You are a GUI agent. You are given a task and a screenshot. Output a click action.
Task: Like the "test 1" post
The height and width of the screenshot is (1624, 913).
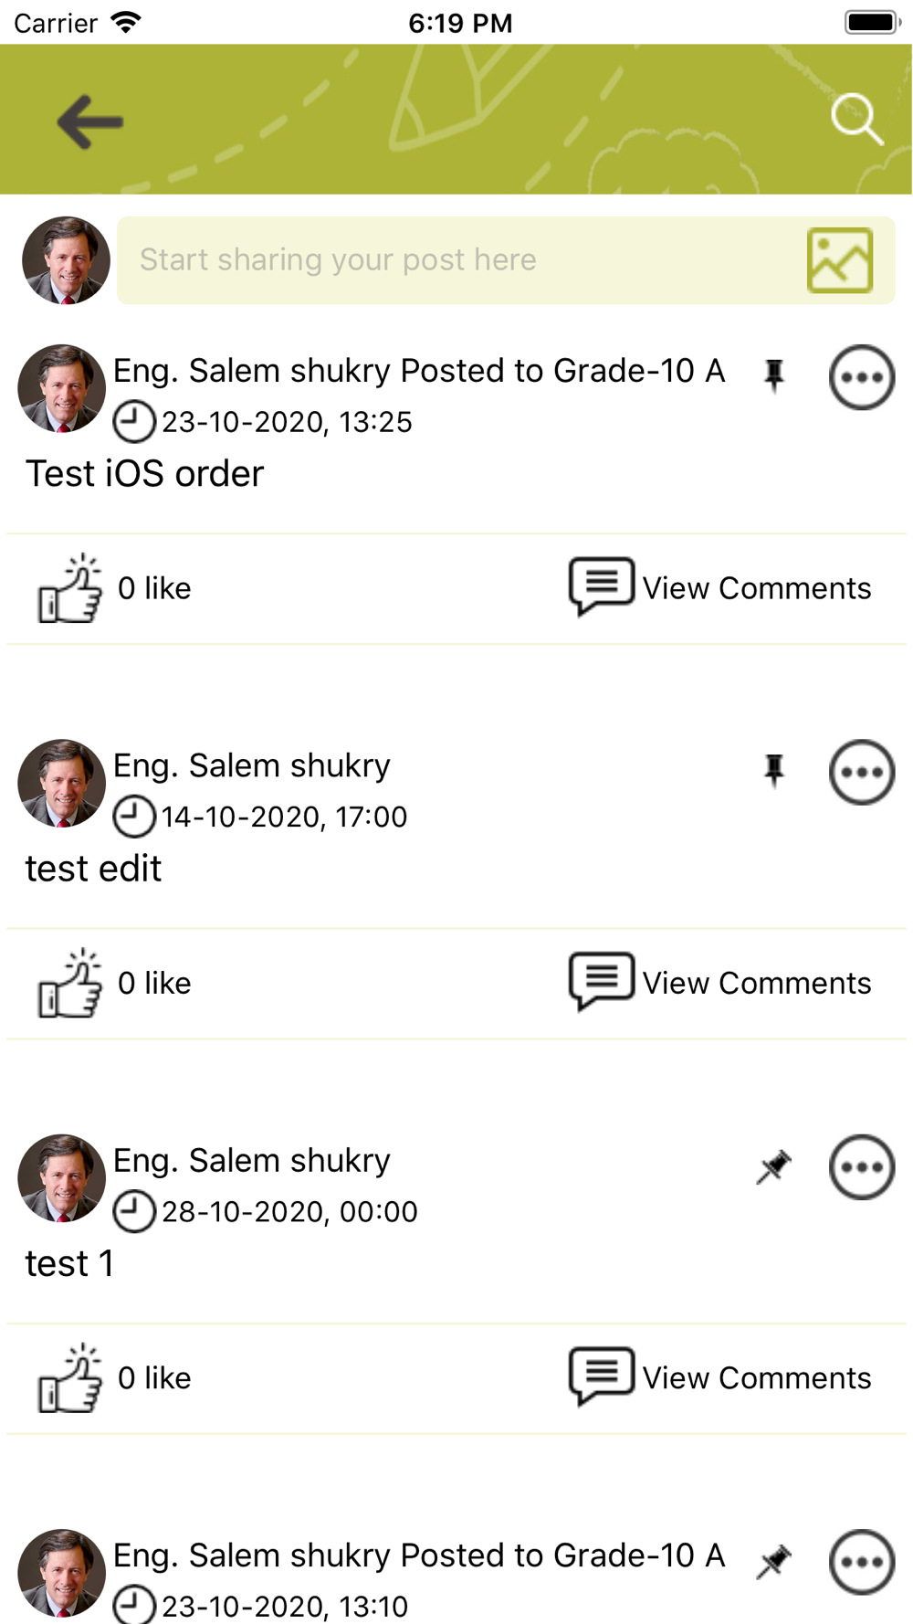tap(69, 1377)
